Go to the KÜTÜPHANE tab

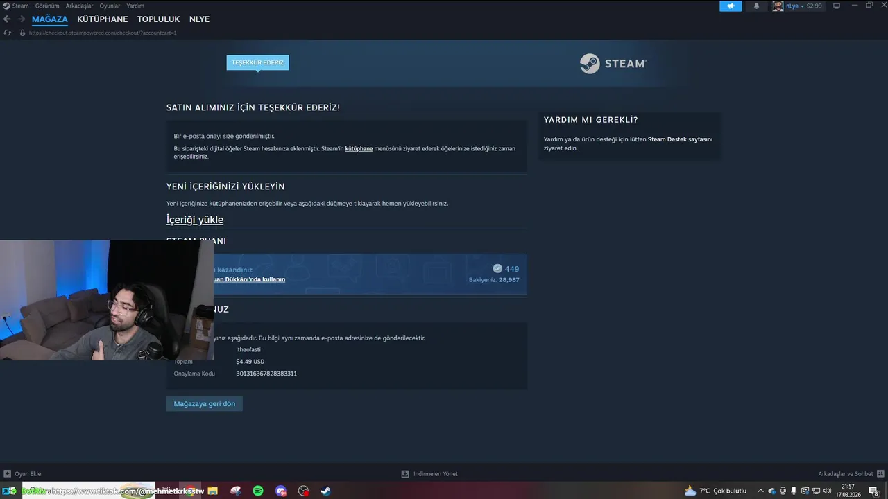pyautogui.click(x=103, y=19)
